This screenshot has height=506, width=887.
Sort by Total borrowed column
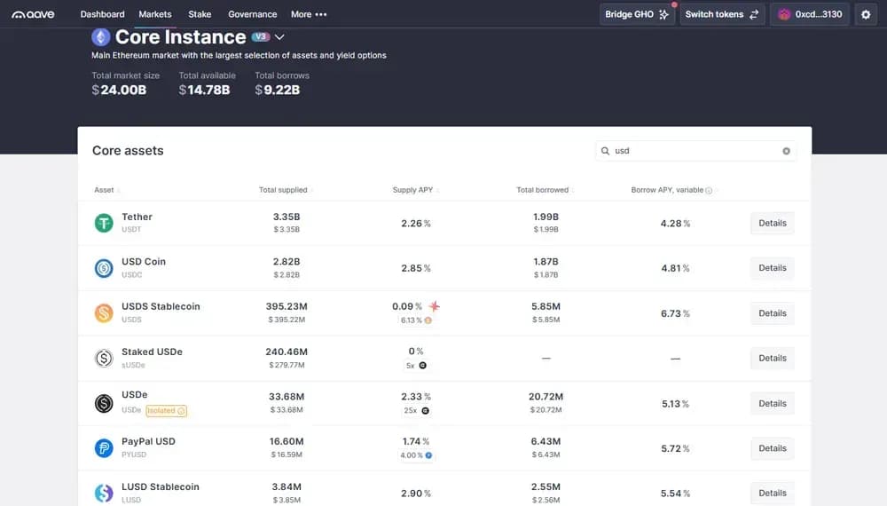coord(546,190)
